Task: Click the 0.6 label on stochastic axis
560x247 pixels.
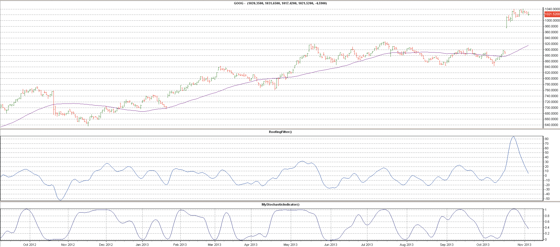Action: (547, 222)
